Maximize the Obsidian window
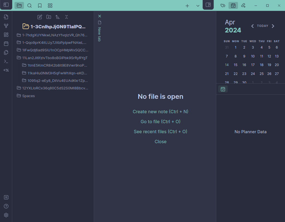The width and height of the screenshot is (285, 222). coord(267,6)
